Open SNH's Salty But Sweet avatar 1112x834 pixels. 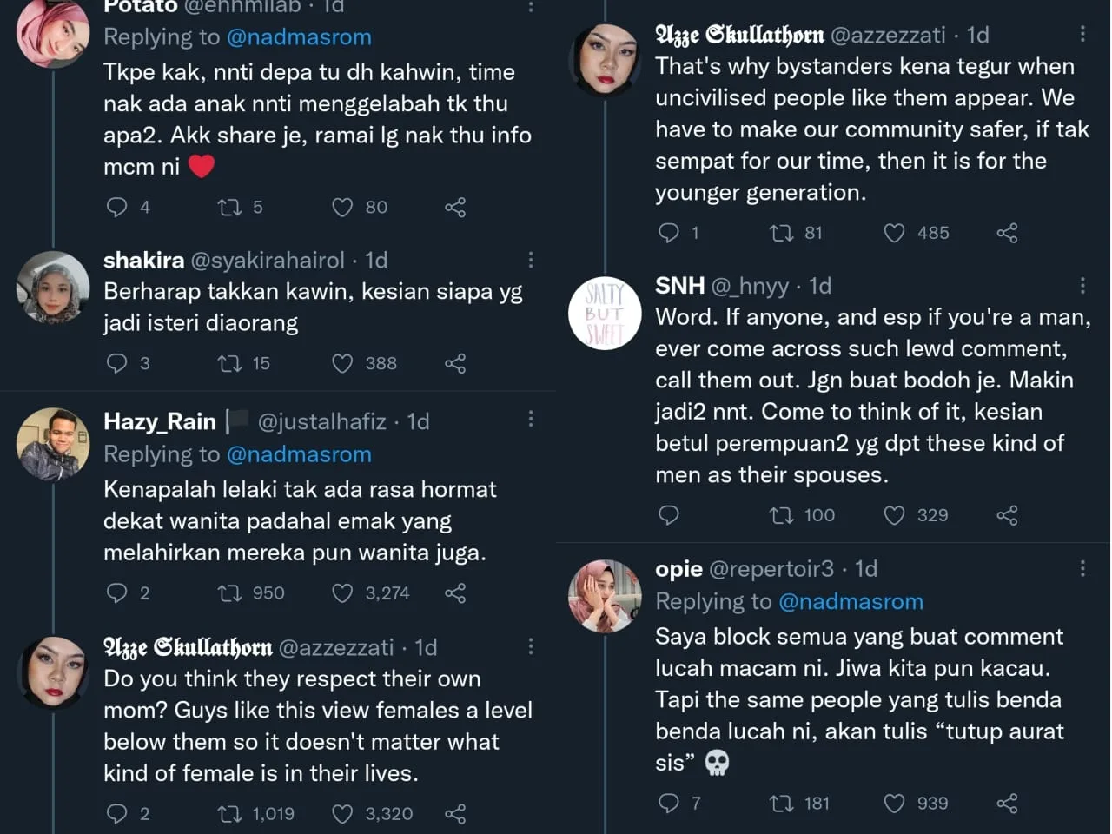click(605, 313)
